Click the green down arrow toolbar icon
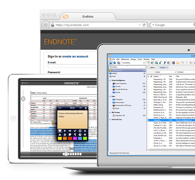 [160, 63]
